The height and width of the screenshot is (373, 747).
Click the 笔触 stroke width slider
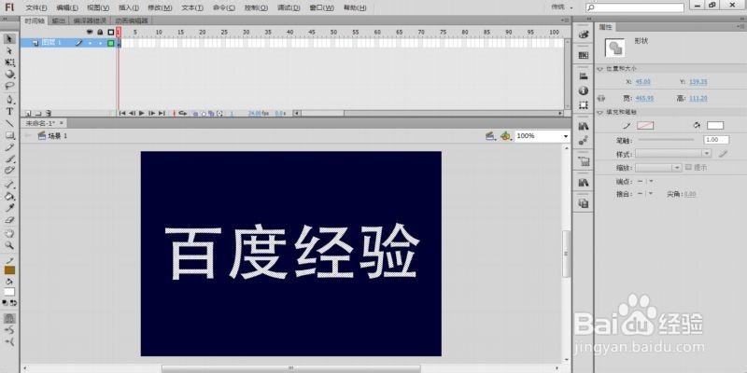[666, 140]
